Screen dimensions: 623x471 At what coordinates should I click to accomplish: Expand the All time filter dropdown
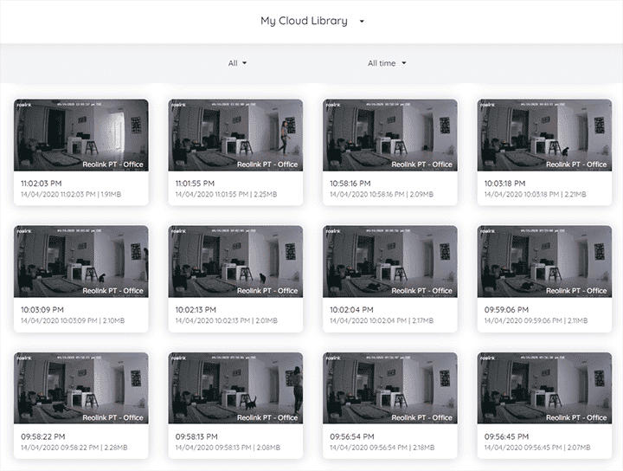[x=386, y=63]
